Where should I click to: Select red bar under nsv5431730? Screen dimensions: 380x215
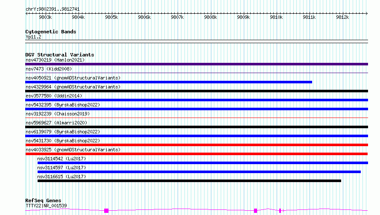coord(196,145)
